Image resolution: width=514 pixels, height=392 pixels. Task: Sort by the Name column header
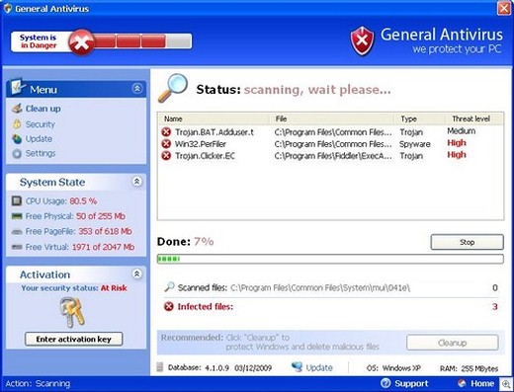click(214, 118)
